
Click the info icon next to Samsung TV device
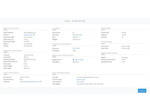[x=34, y=35]
